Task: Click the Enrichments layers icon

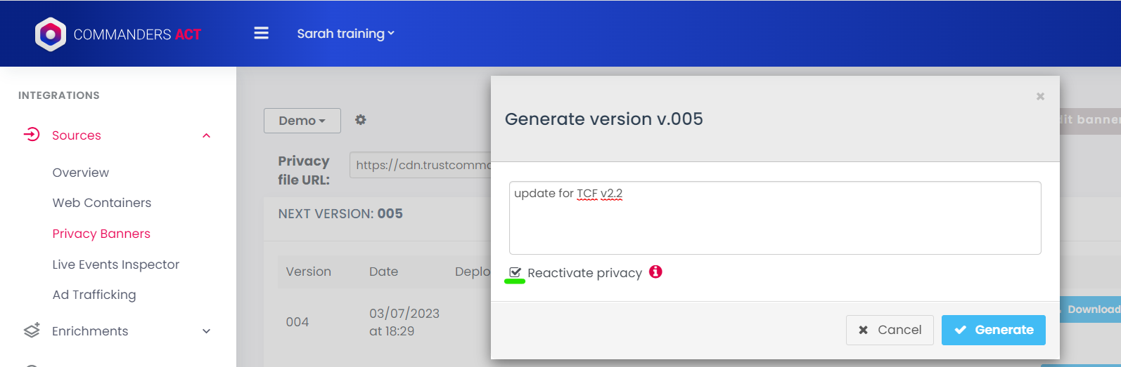Action: tap(32, 331)
